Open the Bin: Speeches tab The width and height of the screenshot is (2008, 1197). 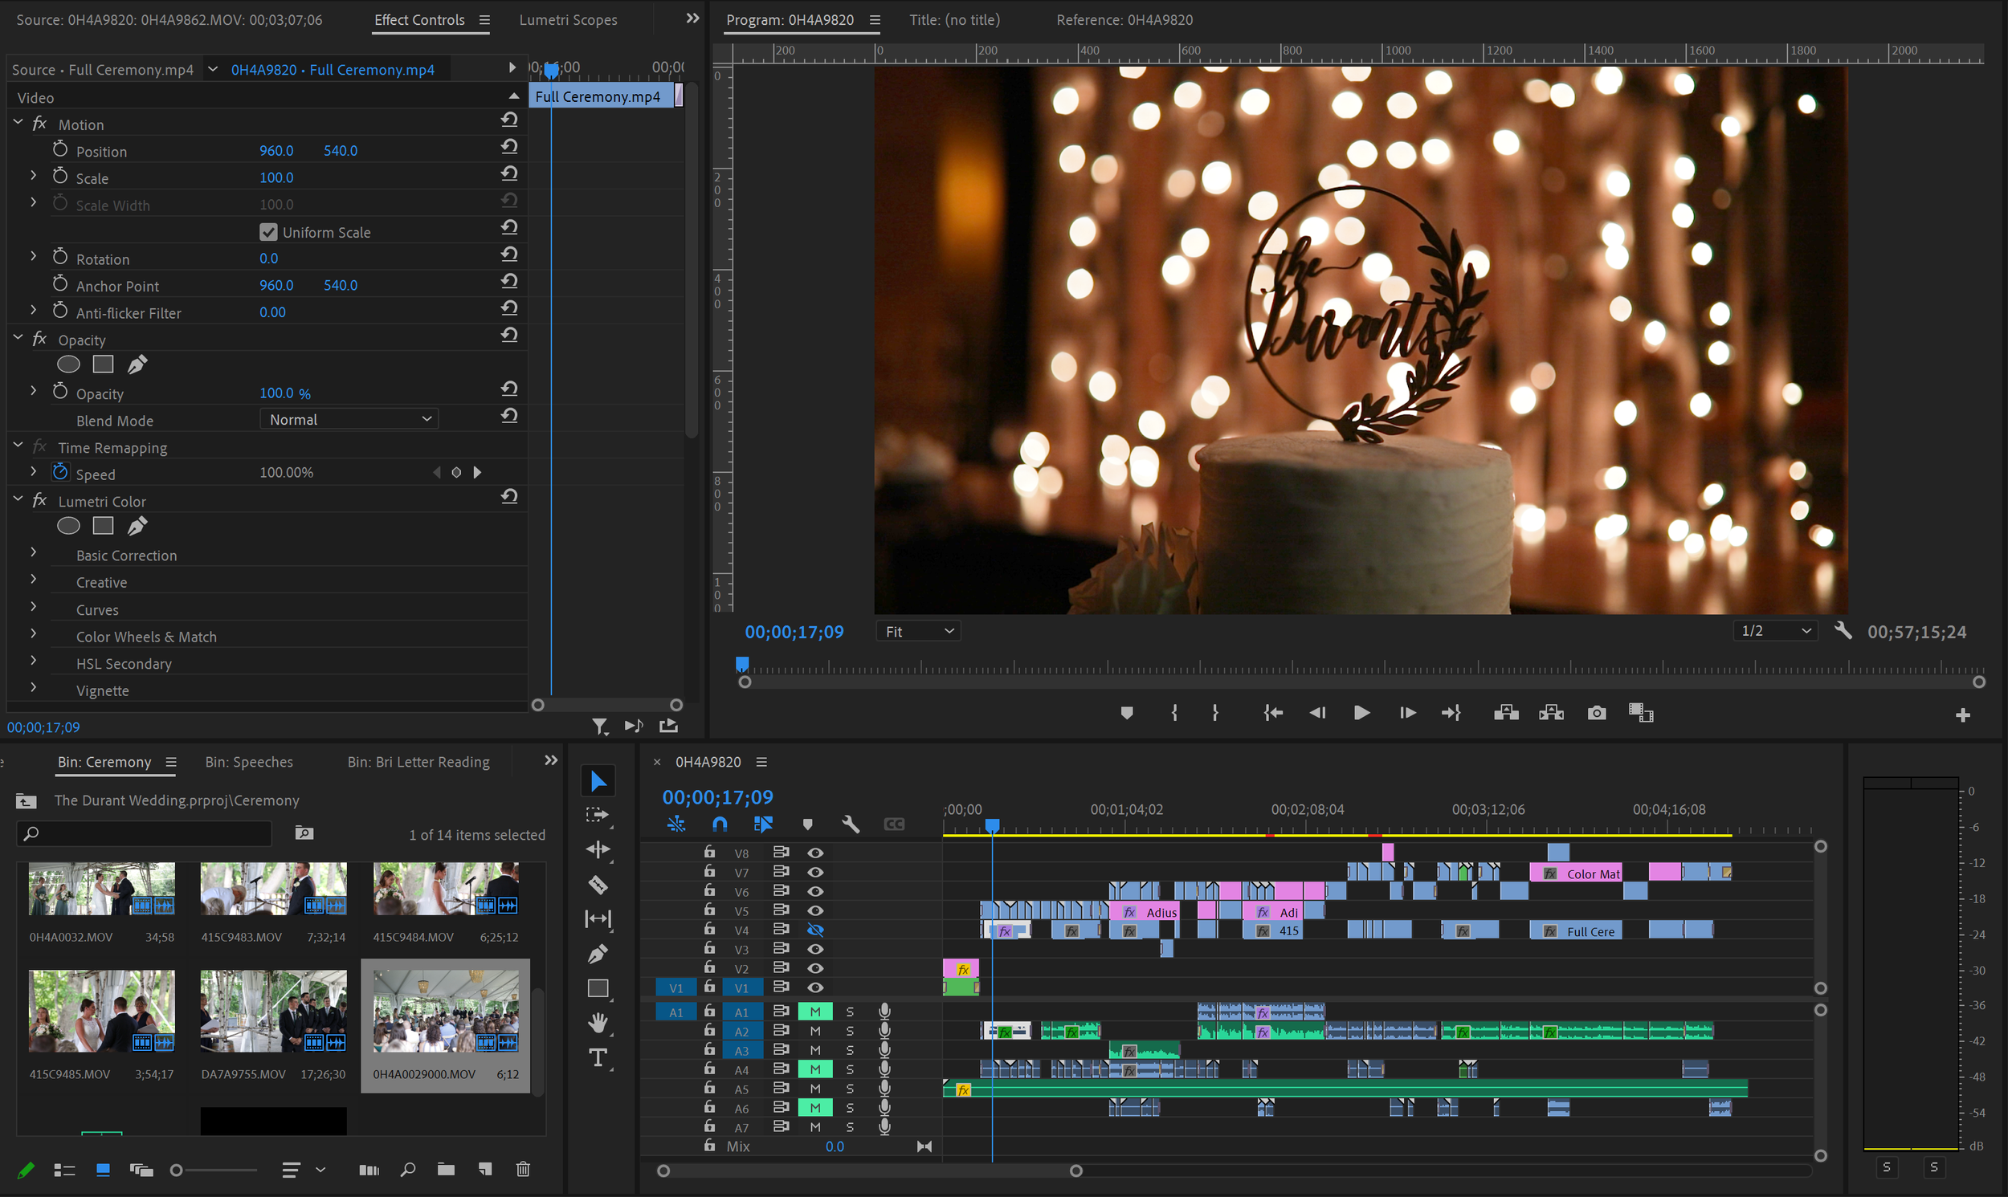pyautogui.click(x=248, y=761)
